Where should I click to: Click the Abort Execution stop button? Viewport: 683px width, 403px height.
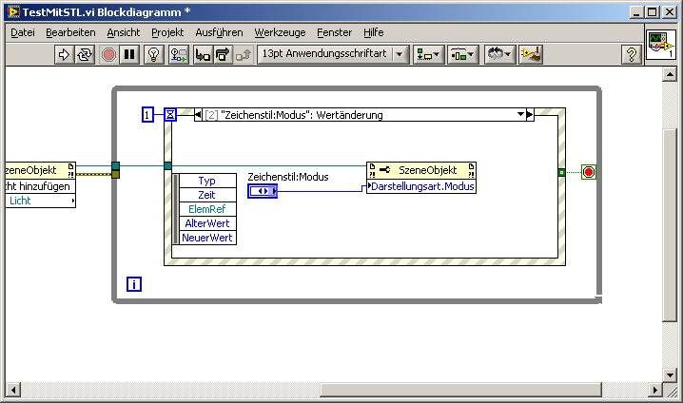point(108,54)
